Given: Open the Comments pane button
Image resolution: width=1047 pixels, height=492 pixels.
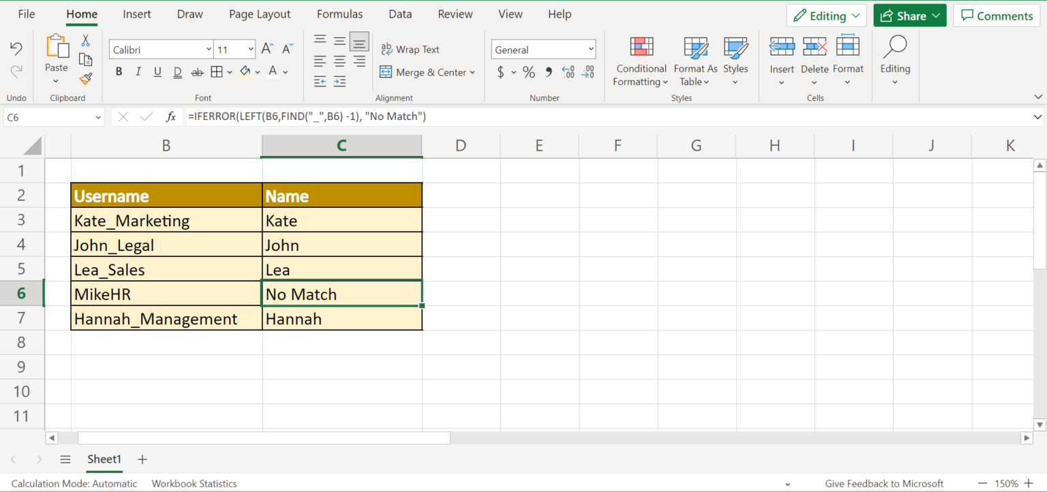Looking at the screenshot, I should (x=997, y=16).
